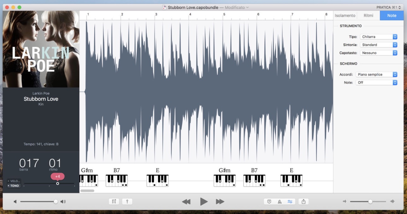
Task: Click the pitch slider handle at +4
Action: click(x=57, y=183)
